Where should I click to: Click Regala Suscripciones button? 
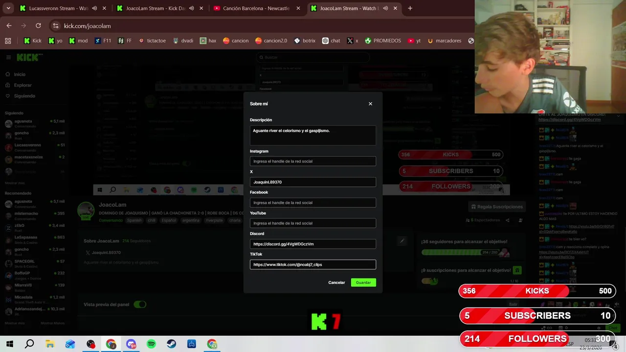[x=496, y=207]
